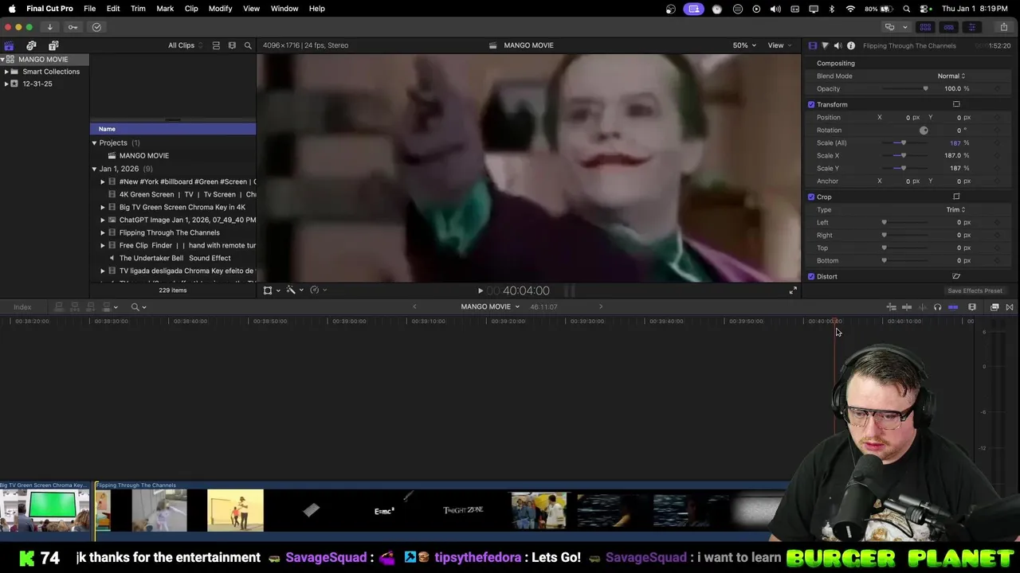Open the Blend Mode Normal dropdown
Image resolution: width=1020 pixels, height=573 pixels.
(951, 76)
